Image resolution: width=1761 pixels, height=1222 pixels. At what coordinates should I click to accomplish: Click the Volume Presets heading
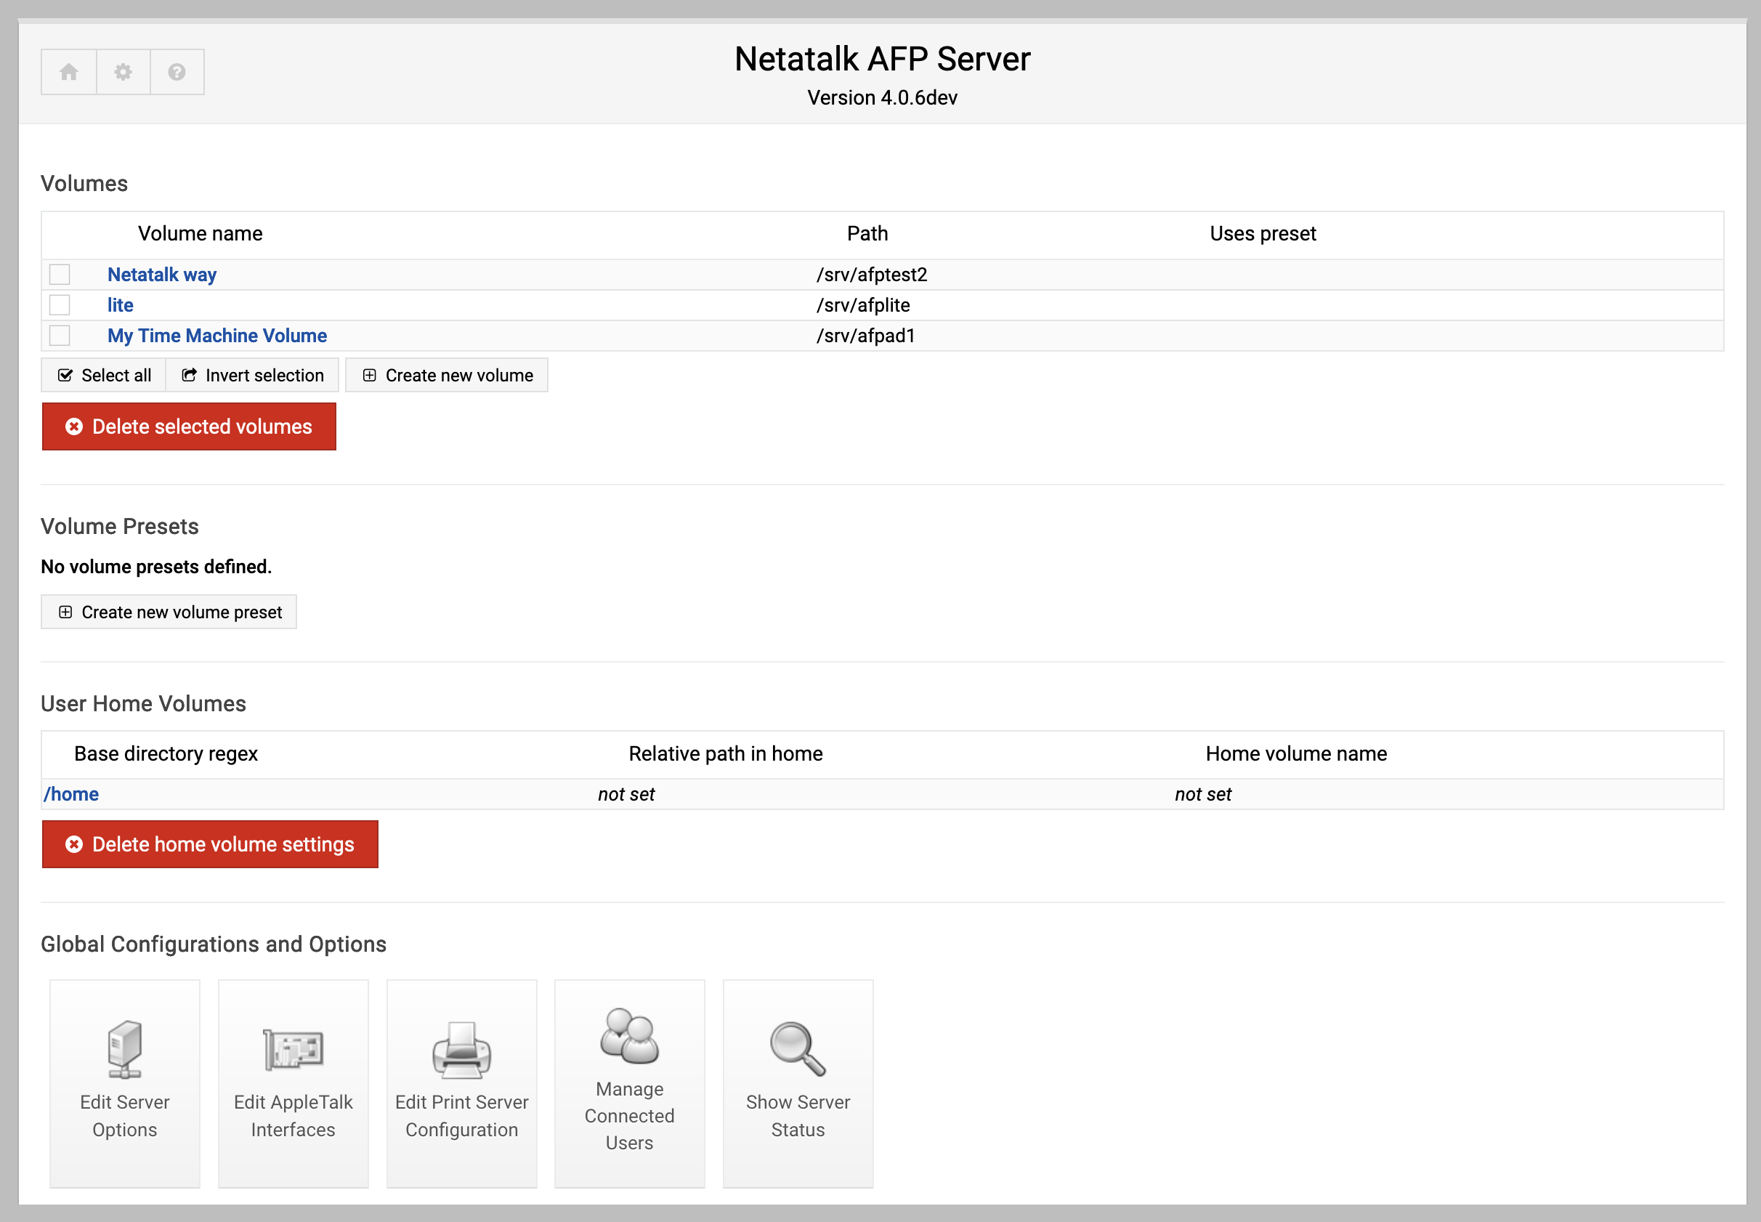tap(119, 526)
